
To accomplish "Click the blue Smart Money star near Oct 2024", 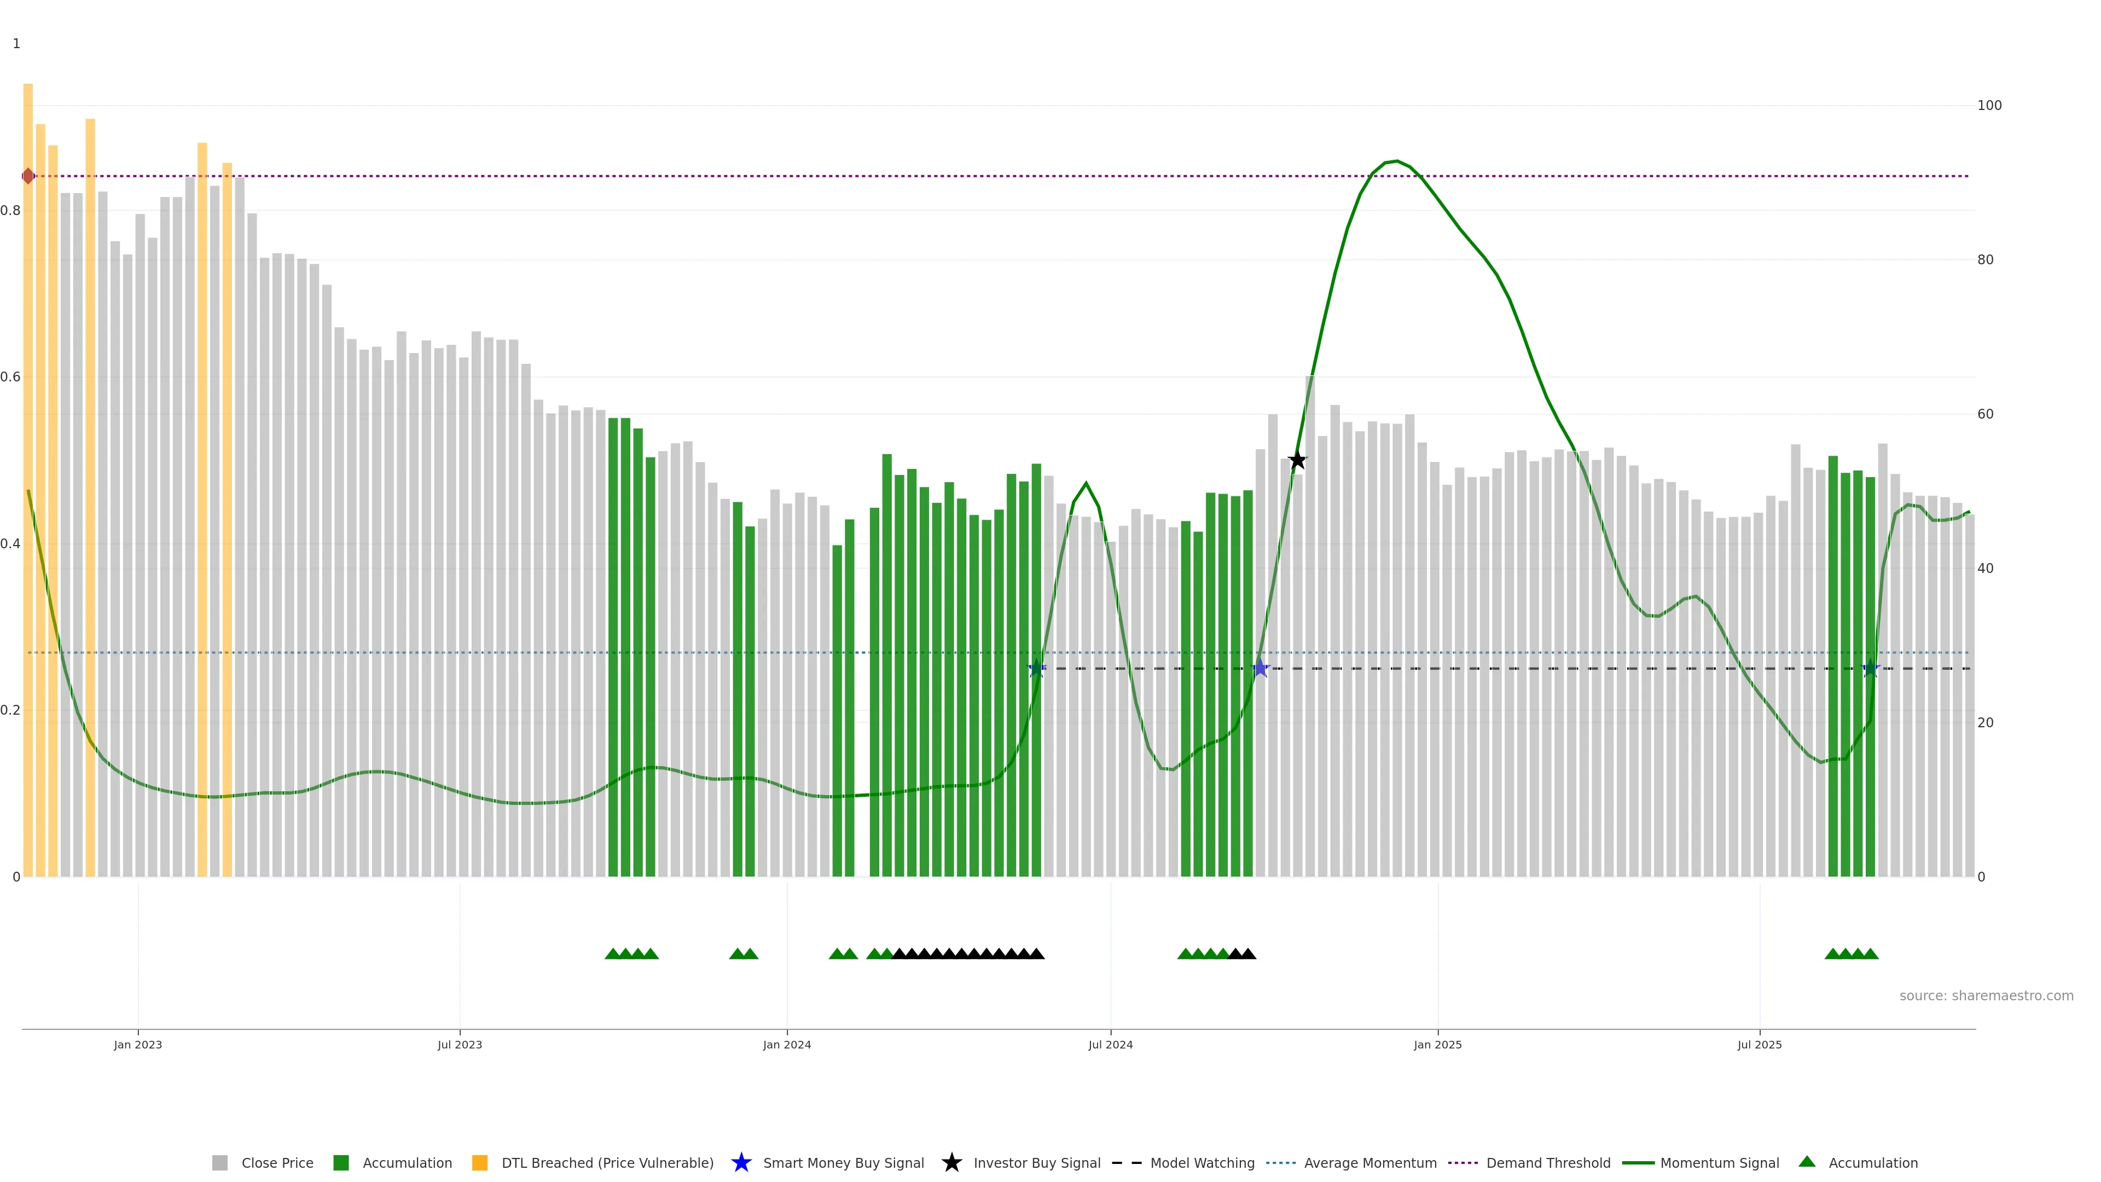I will (1260, 669).
